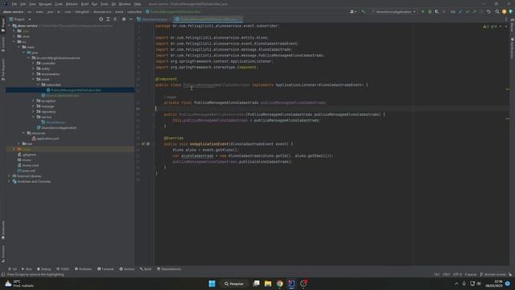Image resolution: width=515 pixels, height=290 pixels.
Task: Open the Services tool window
Action: [x=127, y=269]
